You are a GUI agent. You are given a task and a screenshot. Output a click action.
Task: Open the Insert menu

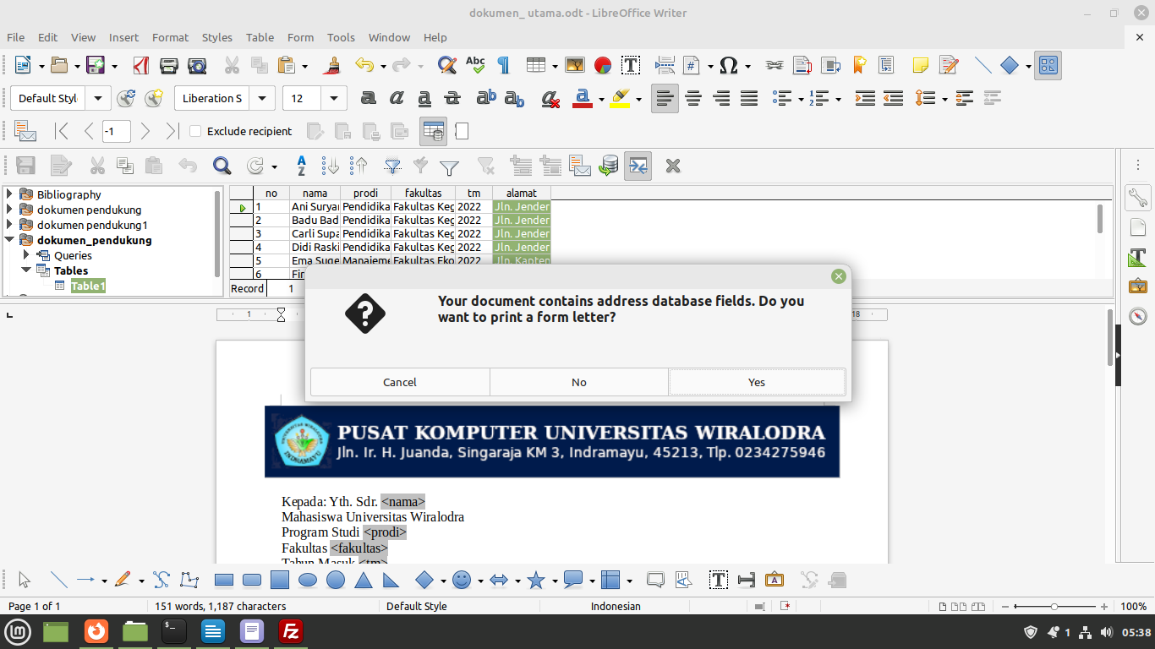coord(123,37)
